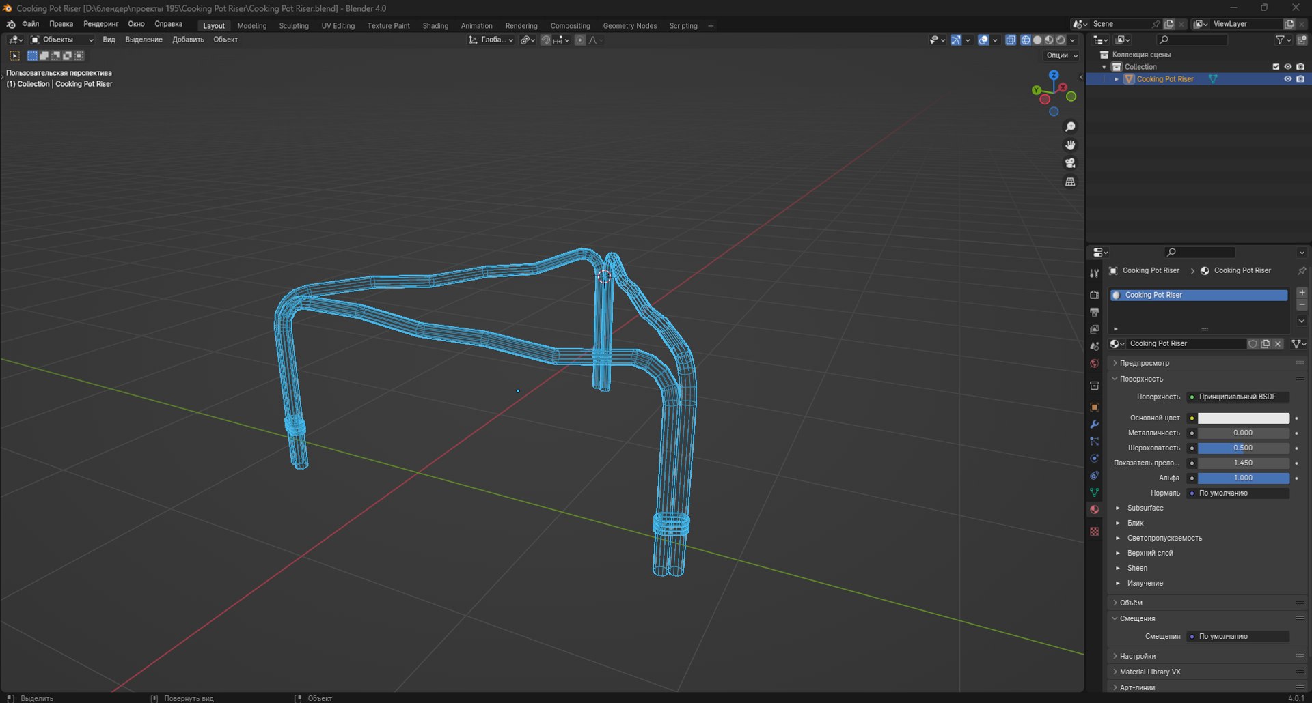Click По умолчанию for Нормаль
This screenshot has width=1312, height=703.
pyautogui.click(x=1238, y=493)
